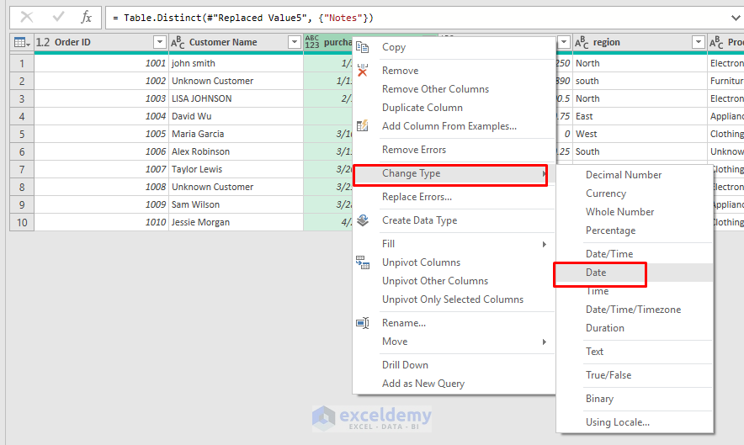This screenshot has height=445, width=744.
Task: Select row number 5
Action: tap(22, 135)
